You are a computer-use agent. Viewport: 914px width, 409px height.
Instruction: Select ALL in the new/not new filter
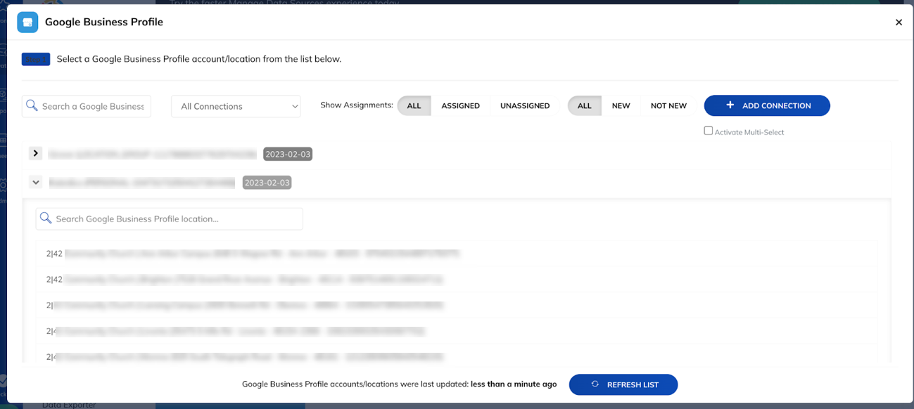pyautogui.click(x=585, y=106)
